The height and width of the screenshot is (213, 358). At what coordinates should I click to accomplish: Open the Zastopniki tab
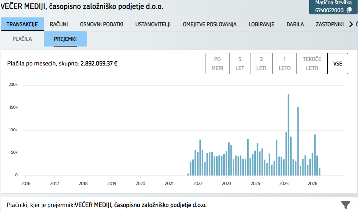click(x=329, y=24)
